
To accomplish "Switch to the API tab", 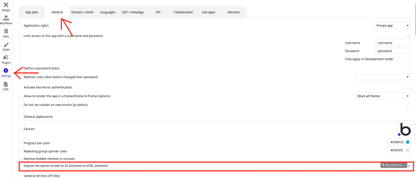I will [x=158, y=12].
